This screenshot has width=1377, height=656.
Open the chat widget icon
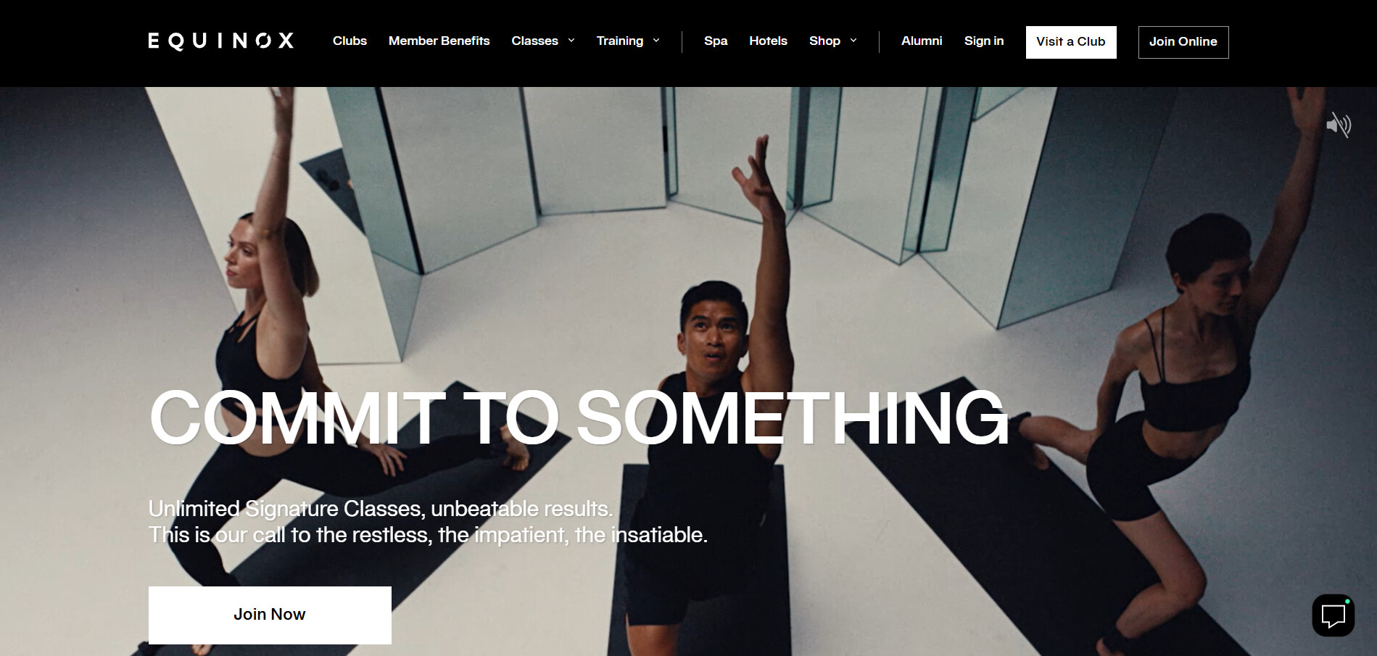[1333, 615]
